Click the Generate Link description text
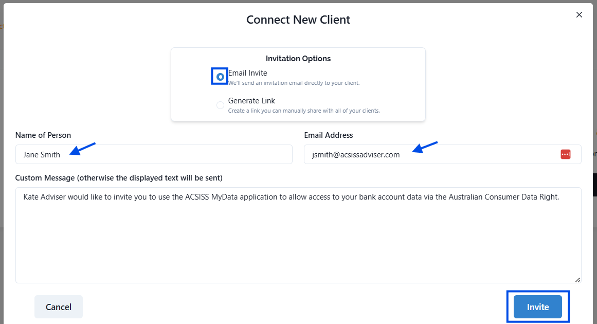This screenshot has width=597, height=324. point(304,111)
